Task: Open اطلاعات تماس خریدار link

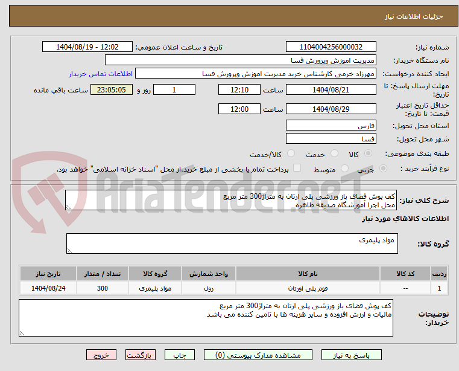Action: (x=101, y=74)
